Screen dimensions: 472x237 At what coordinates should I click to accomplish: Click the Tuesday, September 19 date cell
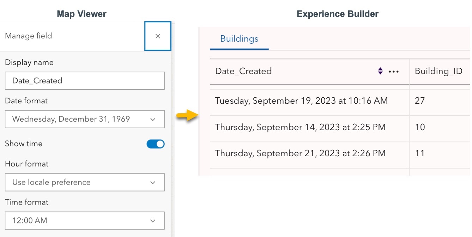(x=301, y=101)
